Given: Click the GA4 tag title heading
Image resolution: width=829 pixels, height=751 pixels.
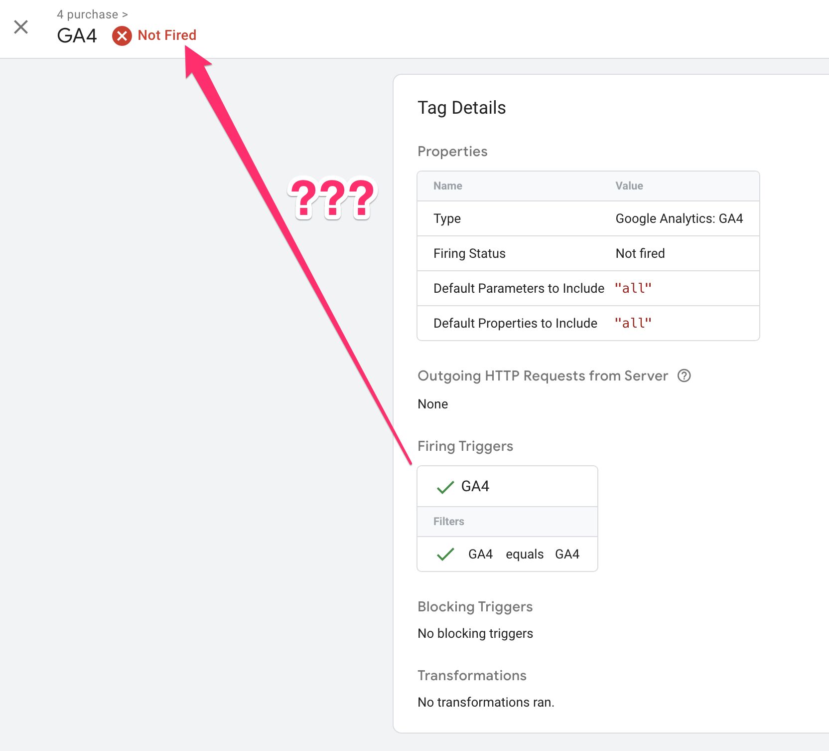Looking at the screenshot, I should [77, 36].
